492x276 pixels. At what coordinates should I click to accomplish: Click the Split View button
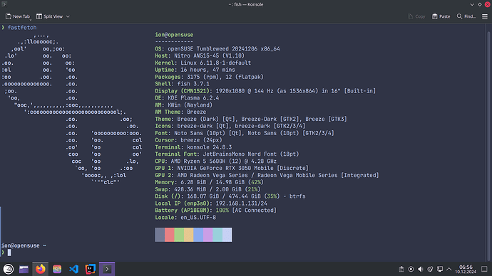(x=49, y=16)
